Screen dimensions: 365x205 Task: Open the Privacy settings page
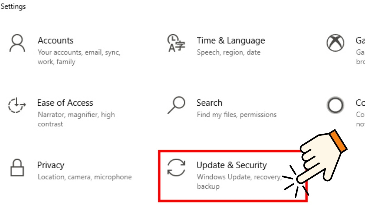tap(50, 165)
